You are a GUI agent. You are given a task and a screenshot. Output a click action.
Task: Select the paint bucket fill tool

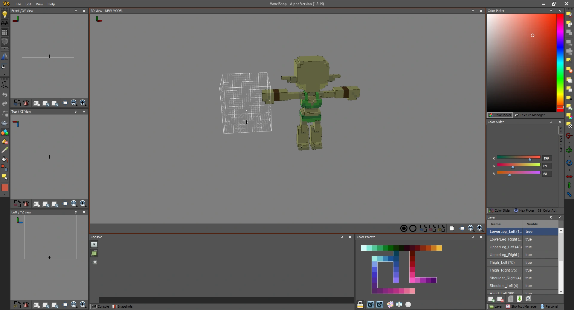(x=5, y=159)
